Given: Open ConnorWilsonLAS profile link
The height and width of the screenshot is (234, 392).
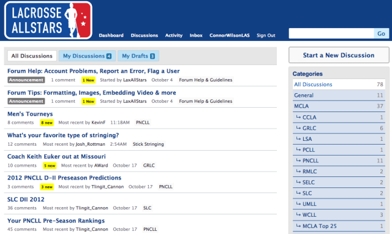Looking at the screenshot, I should (x=230, y=36).
